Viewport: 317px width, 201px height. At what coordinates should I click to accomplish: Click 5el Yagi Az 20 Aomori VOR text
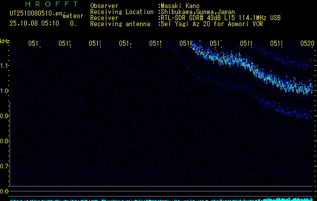[212, 24]
